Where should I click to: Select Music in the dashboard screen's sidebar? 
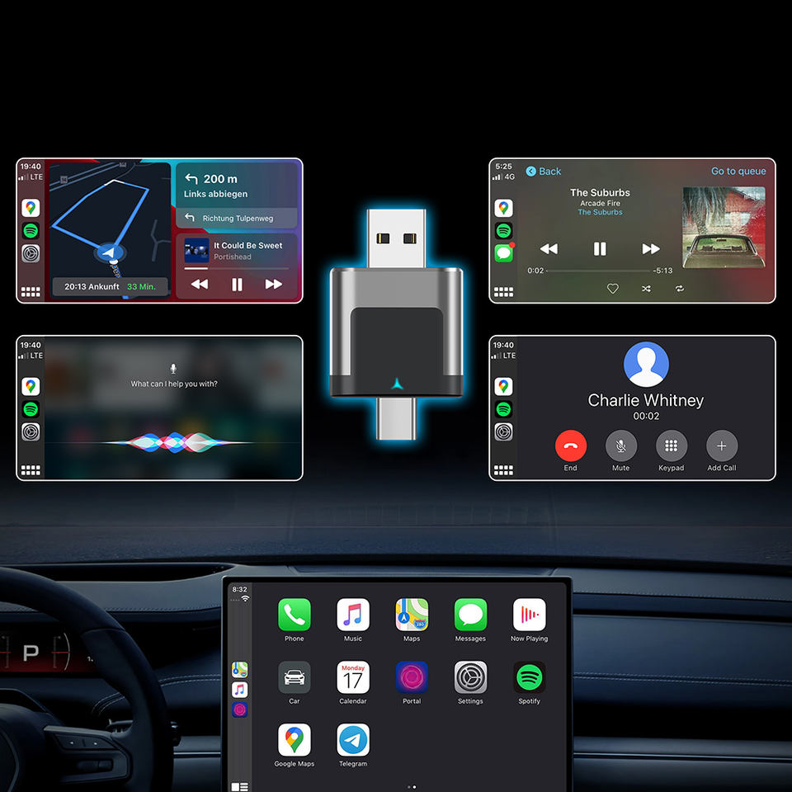pyautogui.click(x=239, y=690)
